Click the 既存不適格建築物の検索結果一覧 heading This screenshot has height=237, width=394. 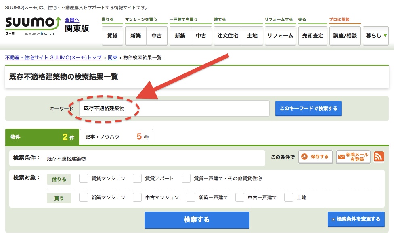pyautogui.click(x=63, y=77)
